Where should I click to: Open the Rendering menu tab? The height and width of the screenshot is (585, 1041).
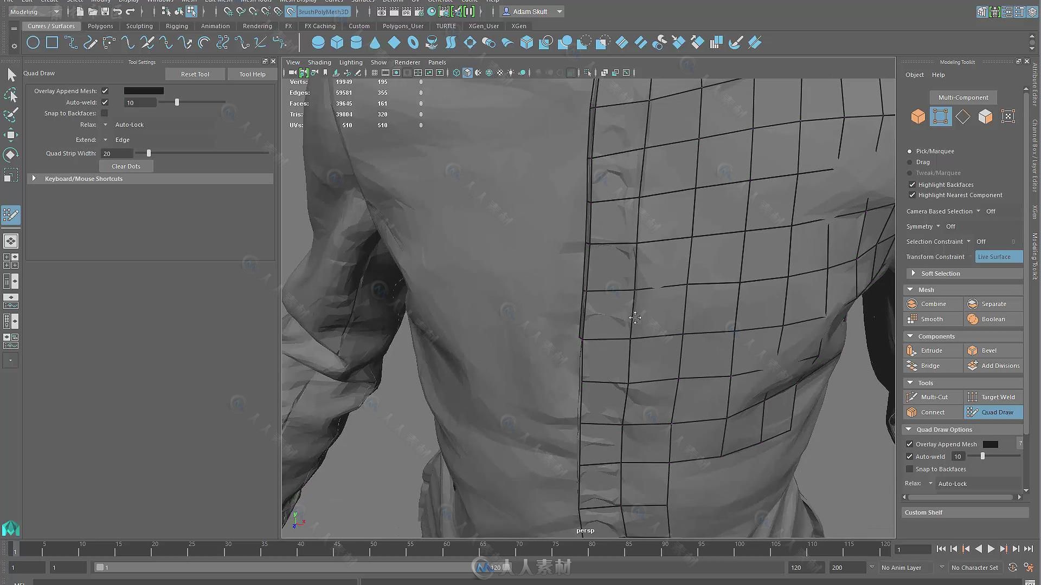256,25
